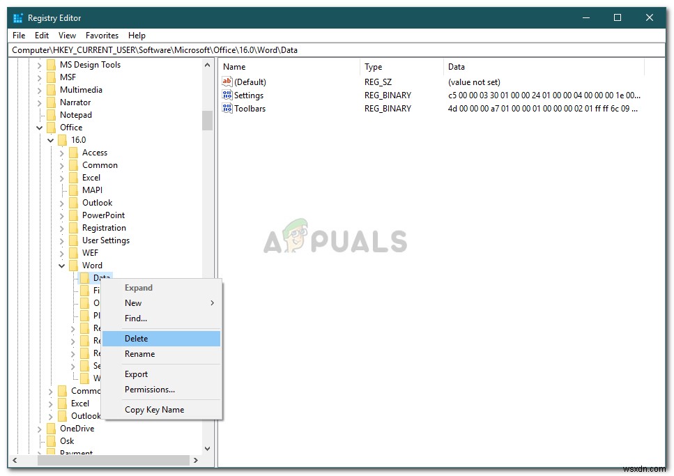Open the New submenu arrow in context menu

tap(213, 303)
